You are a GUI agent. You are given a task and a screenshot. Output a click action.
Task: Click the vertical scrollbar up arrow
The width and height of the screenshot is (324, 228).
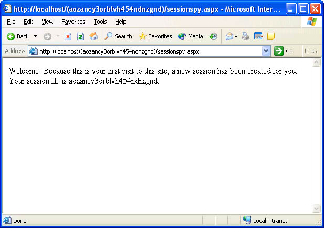[316, 63]
